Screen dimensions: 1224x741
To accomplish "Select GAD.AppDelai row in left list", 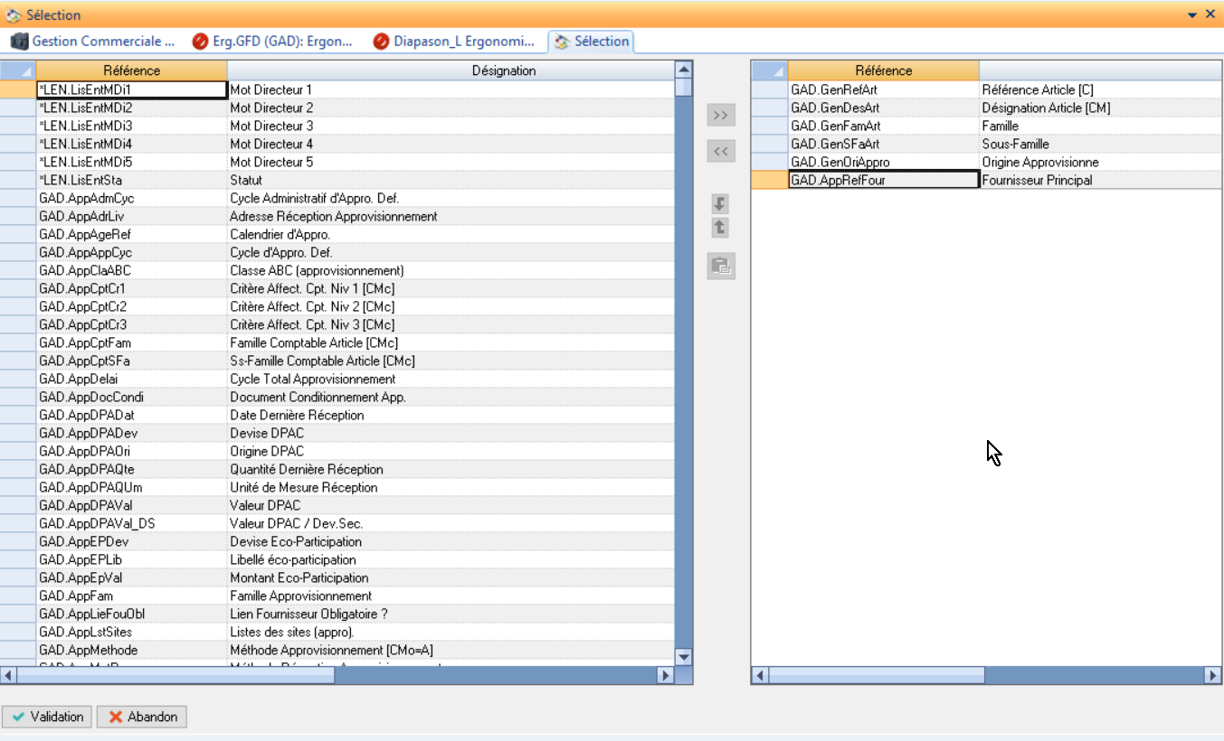I will pyautogui.click(x=79, y=379).
